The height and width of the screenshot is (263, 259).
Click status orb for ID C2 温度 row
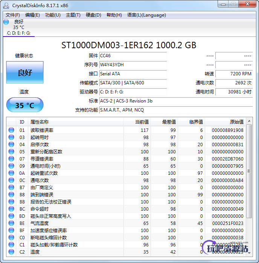11,252
